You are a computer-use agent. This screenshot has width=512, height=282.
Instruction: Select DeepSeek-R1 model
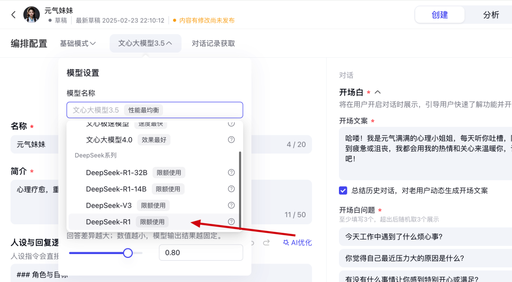coord(155,222)
